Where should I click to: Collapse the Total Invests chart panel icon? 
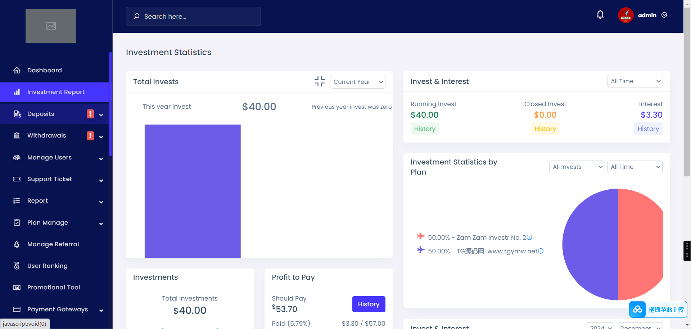319,81
